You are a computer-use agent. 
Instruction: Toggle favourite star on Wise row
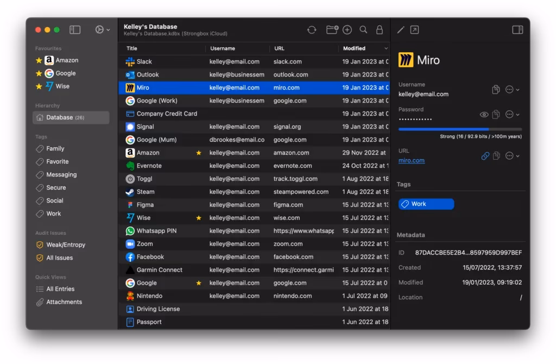pos(199,218)
